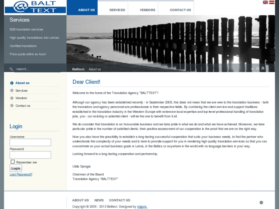This screenshot has width=279, height=209.
Task: Open the Contact Us top tab
Action: click(x=176, y=8)
